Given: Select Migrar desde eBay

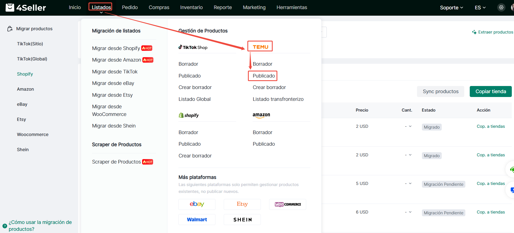Looking at the screenshot, I should click(113, 83).
